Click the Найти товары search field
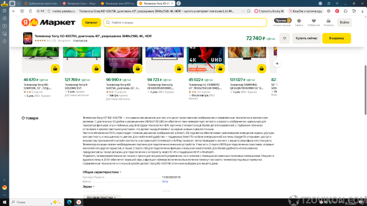The image size is (367, 206). 185,22
